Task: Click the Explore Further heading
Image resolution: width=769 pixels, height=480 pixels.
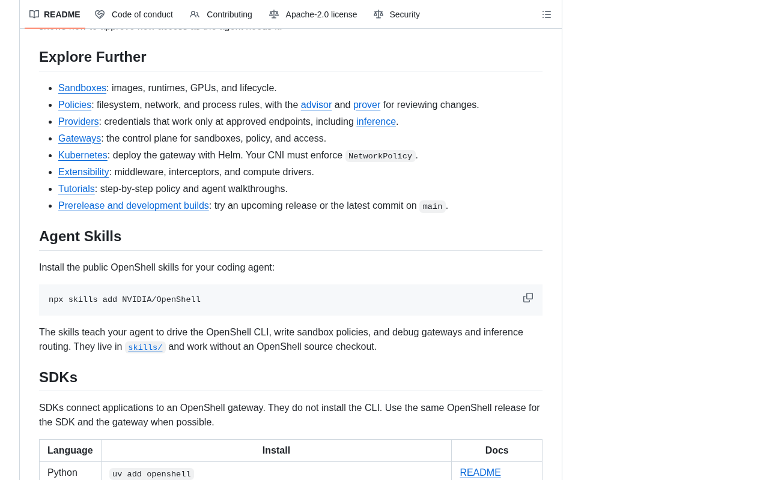Action: pyautogui.click(x=93, y=57)
